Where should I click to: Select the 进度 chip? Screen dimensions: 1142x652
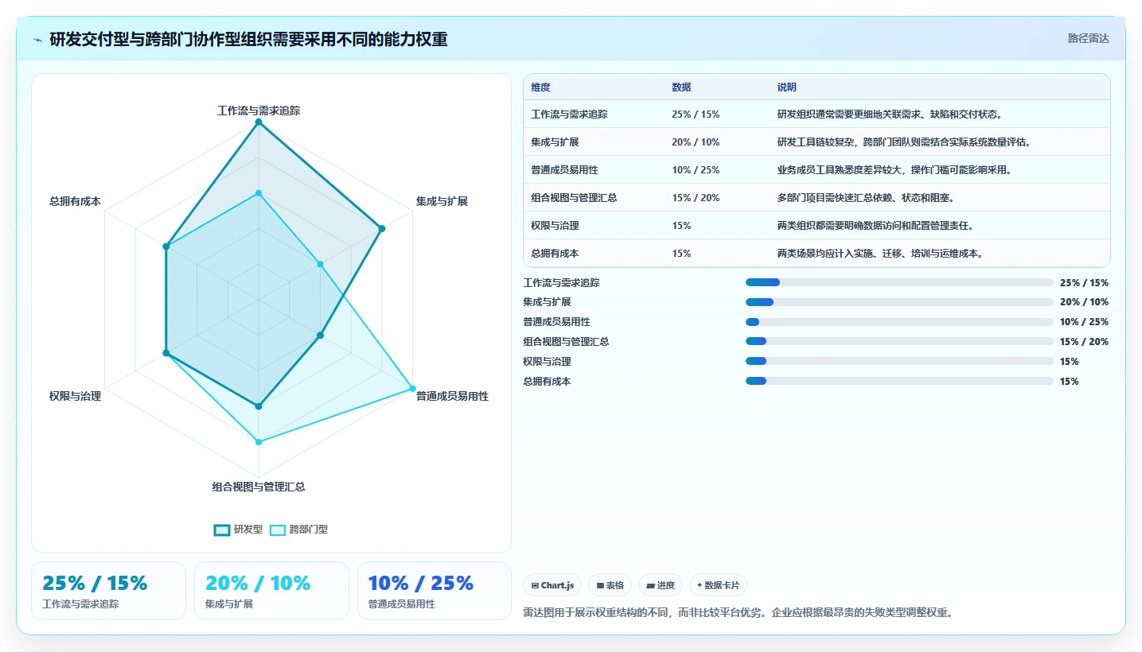click(661, 585)
